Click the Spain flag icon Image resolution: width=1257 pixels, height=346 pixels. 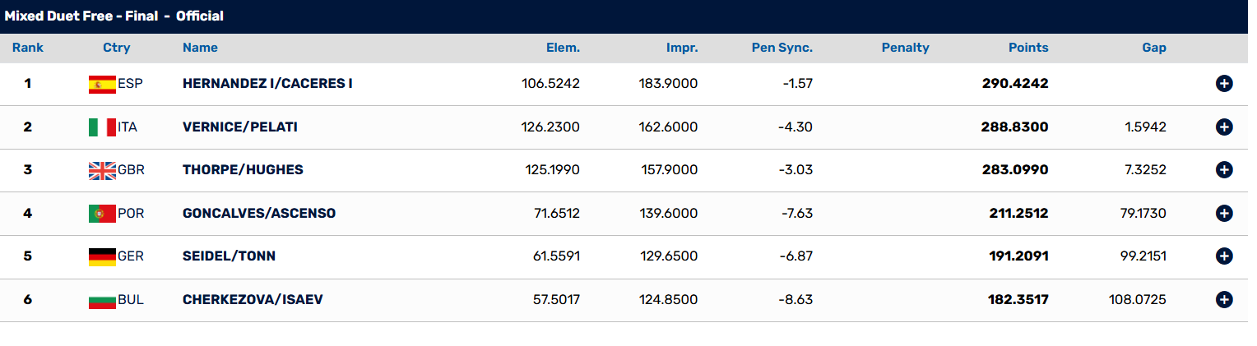(x=102, y=84)
